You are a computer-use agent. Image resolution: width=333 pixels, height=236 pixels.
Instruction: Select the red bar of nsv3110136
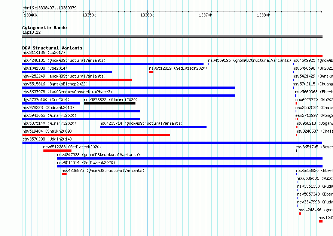click(x=172, y=56)
